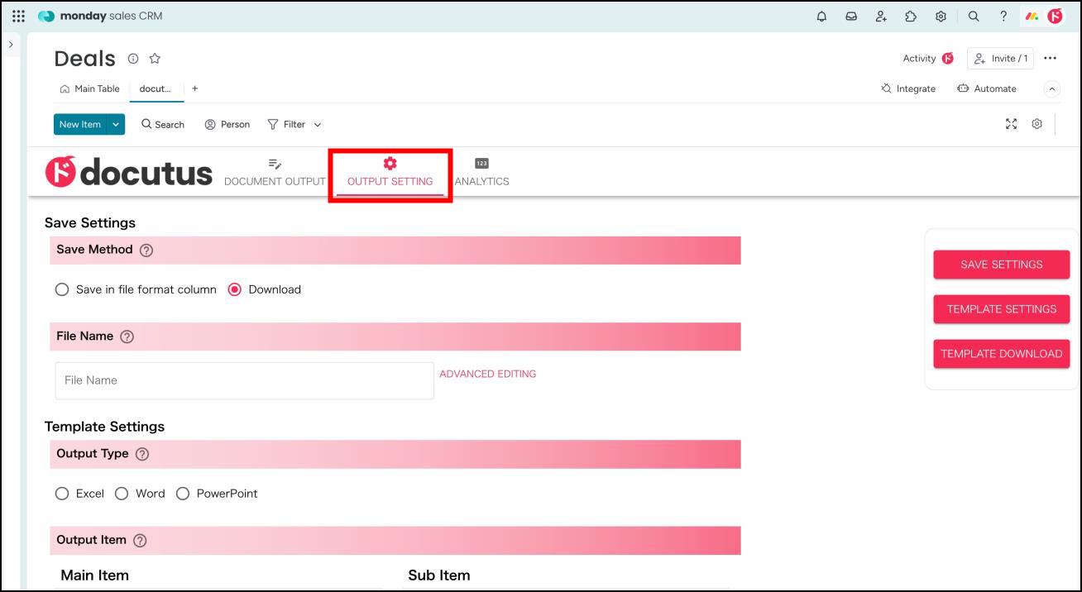Click the invite members icon in top bar
Viewport: 1082px width, 592px height.
[x=881, y=16]
